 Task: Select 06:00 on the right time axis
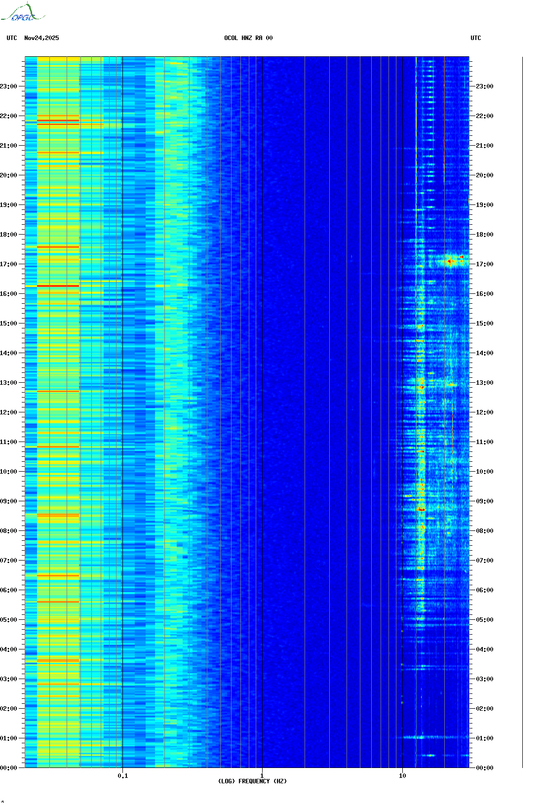[485, 590]
